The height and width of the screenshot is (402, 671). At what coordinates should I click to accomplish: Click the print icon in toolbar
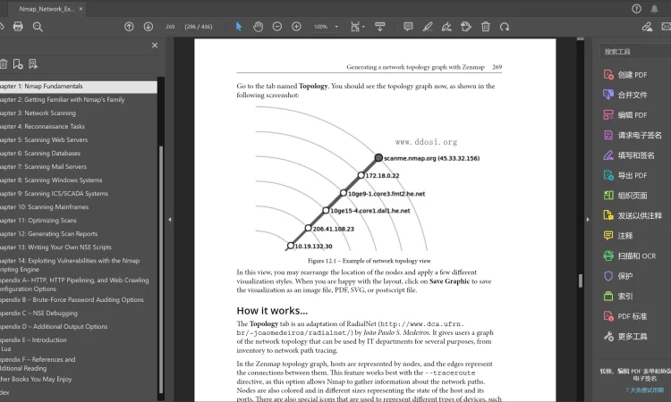click(18, 27)
